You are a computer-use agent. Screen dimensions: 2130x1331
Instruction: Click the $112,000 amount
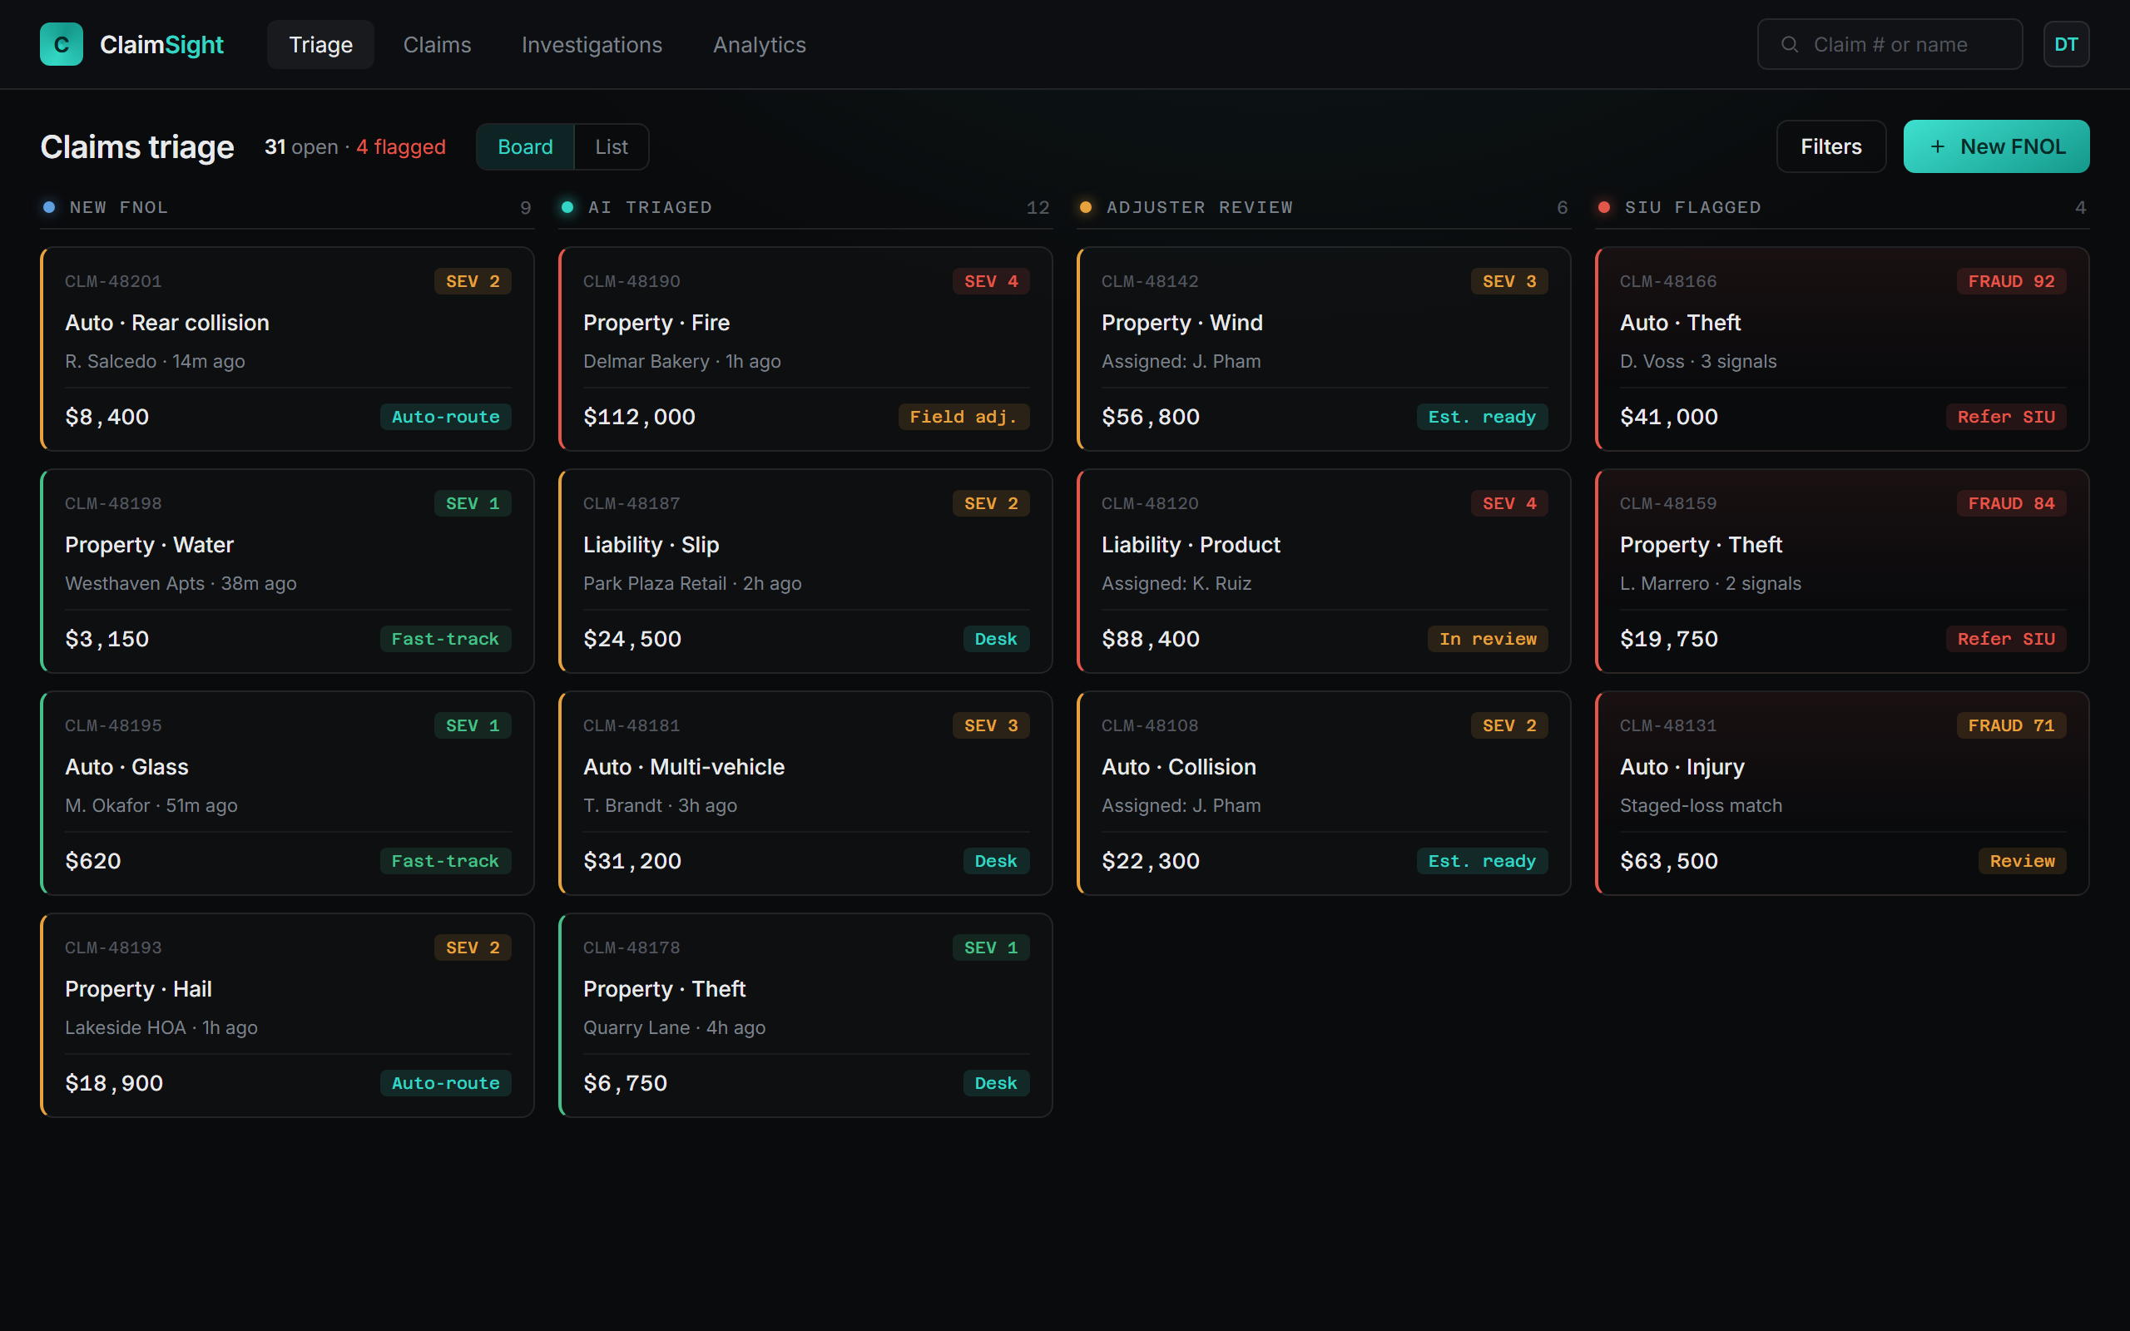(x=640, y=418)
